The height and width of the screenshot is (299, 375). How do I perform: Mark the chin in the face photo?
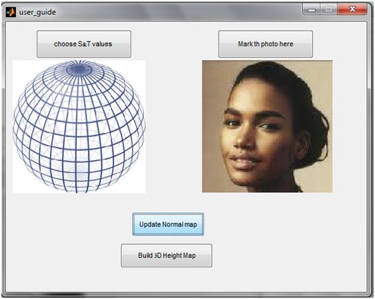click(x=240, y=177)
